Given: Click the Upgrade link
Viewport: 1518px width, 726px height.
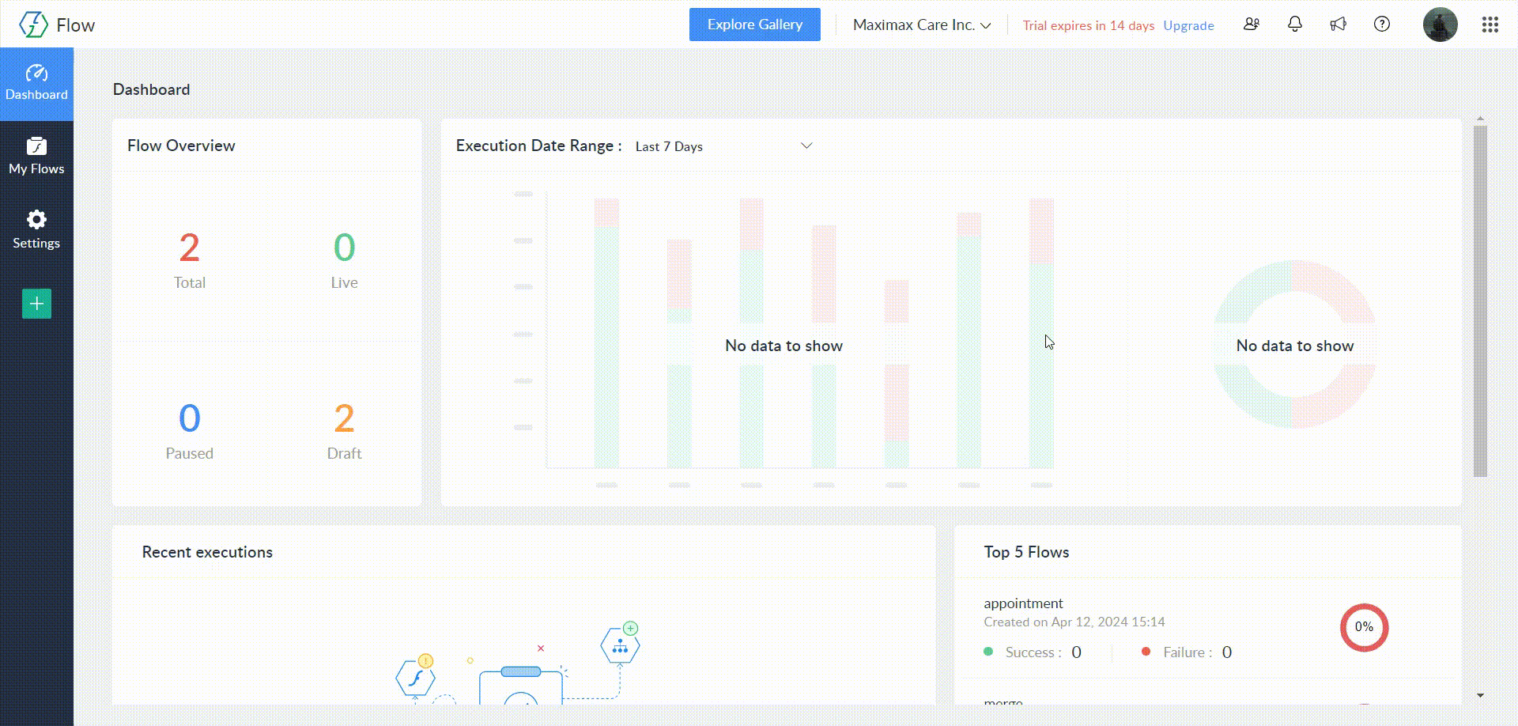Looking at the screenshot, I should click(x=1188, y=25).
